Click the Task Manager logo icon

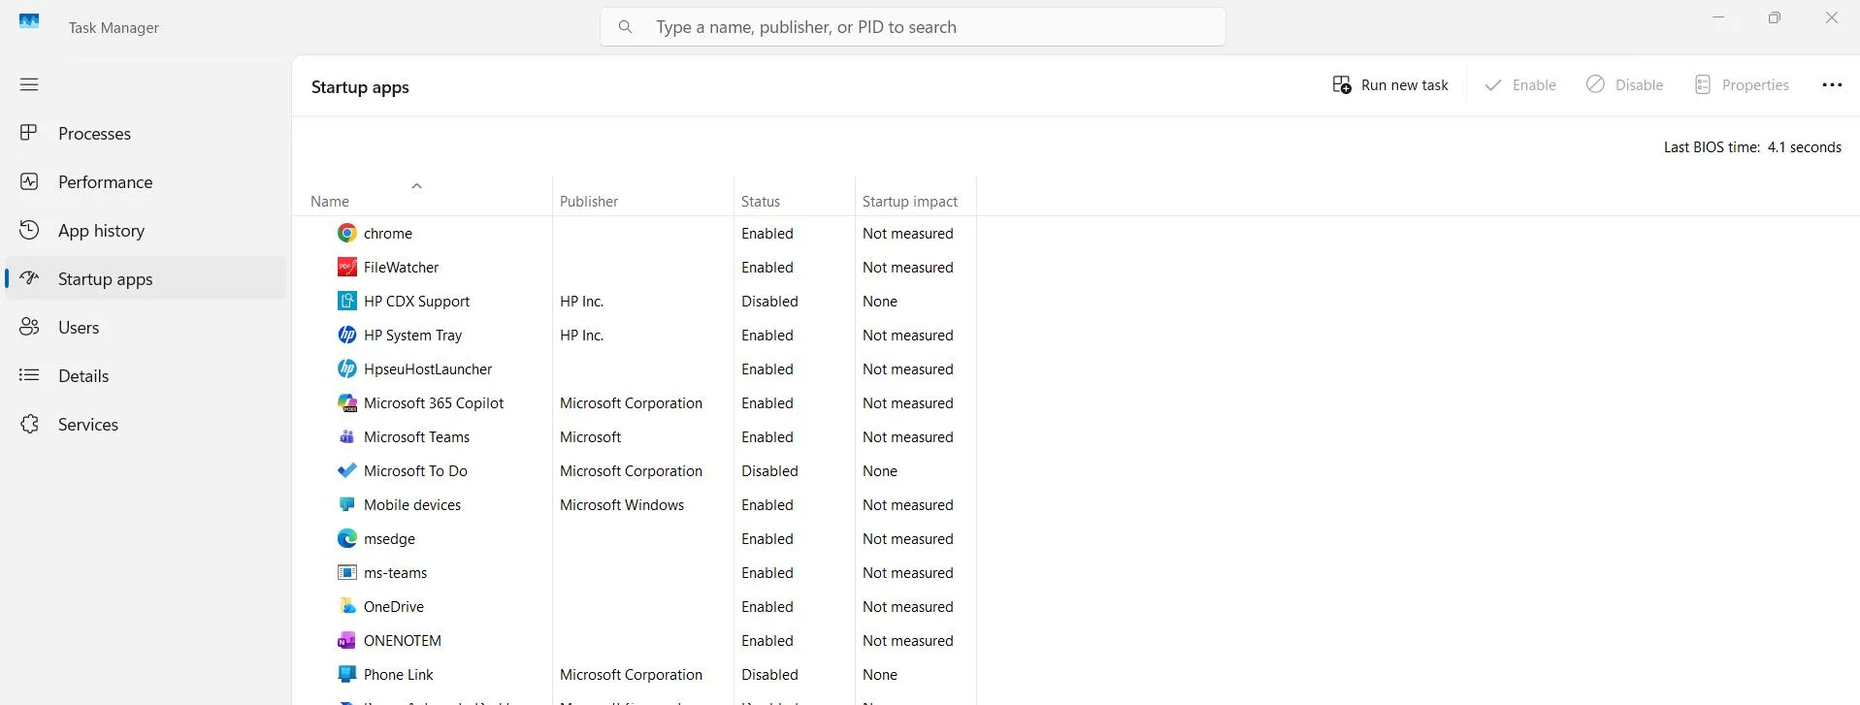coord(29,21)
